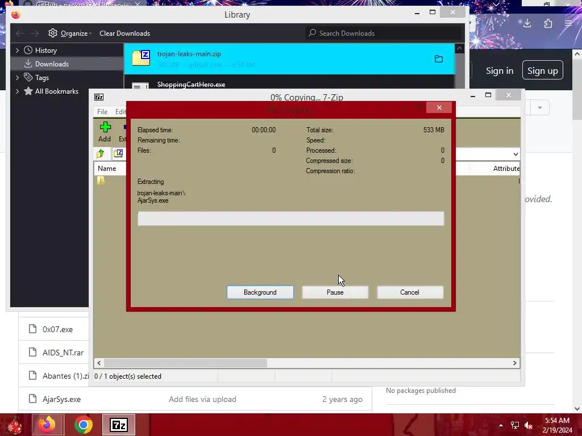Click the 7-Zip Add toolbar icon
The height and width of the screenshot is (436, 582).
(105, 132)
